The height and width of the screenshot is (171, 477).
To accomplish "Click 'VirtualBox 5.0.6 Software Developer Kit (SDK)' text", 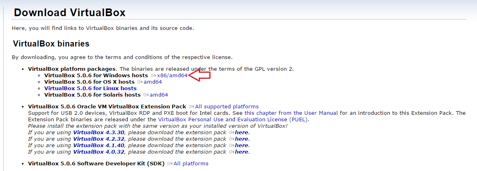I will point(96,163).
